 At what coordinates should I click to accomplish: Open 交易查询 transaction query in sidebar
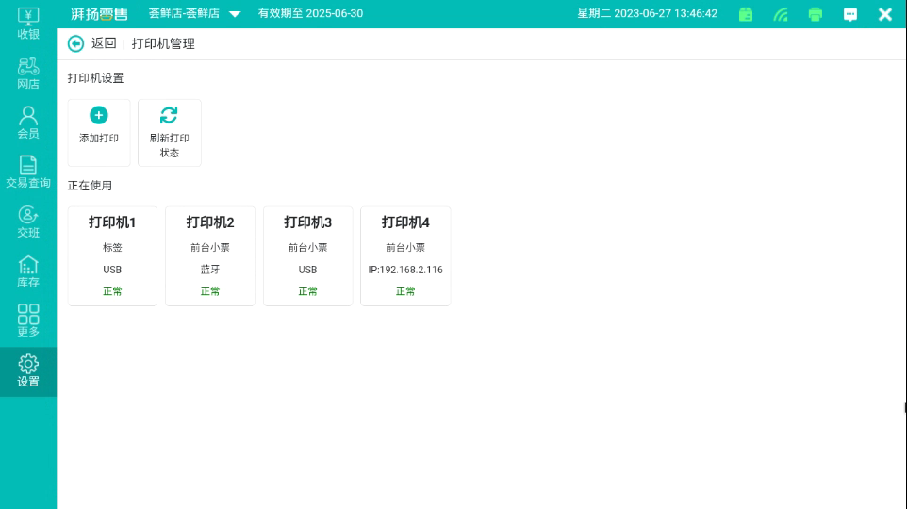tap(28, 172)
